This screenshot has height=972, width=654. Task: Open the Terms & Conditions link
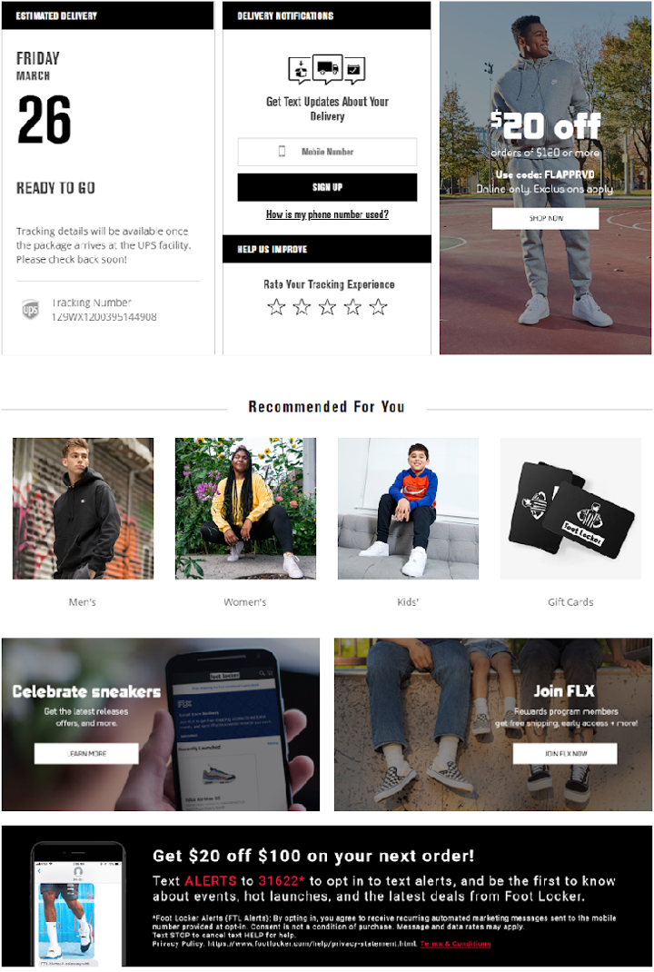click(x=456, y=944)
